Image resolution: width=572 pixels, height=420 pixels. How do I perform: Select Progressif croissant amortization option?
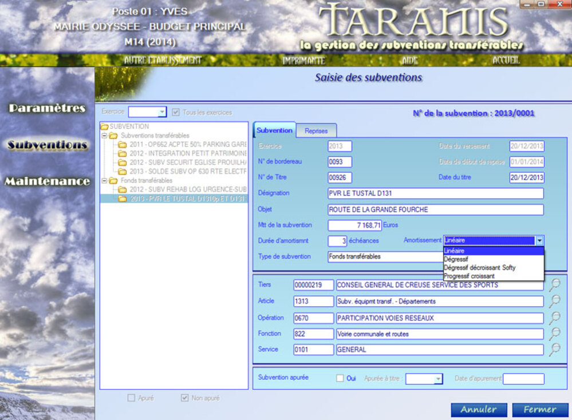(x=469, y=276)
